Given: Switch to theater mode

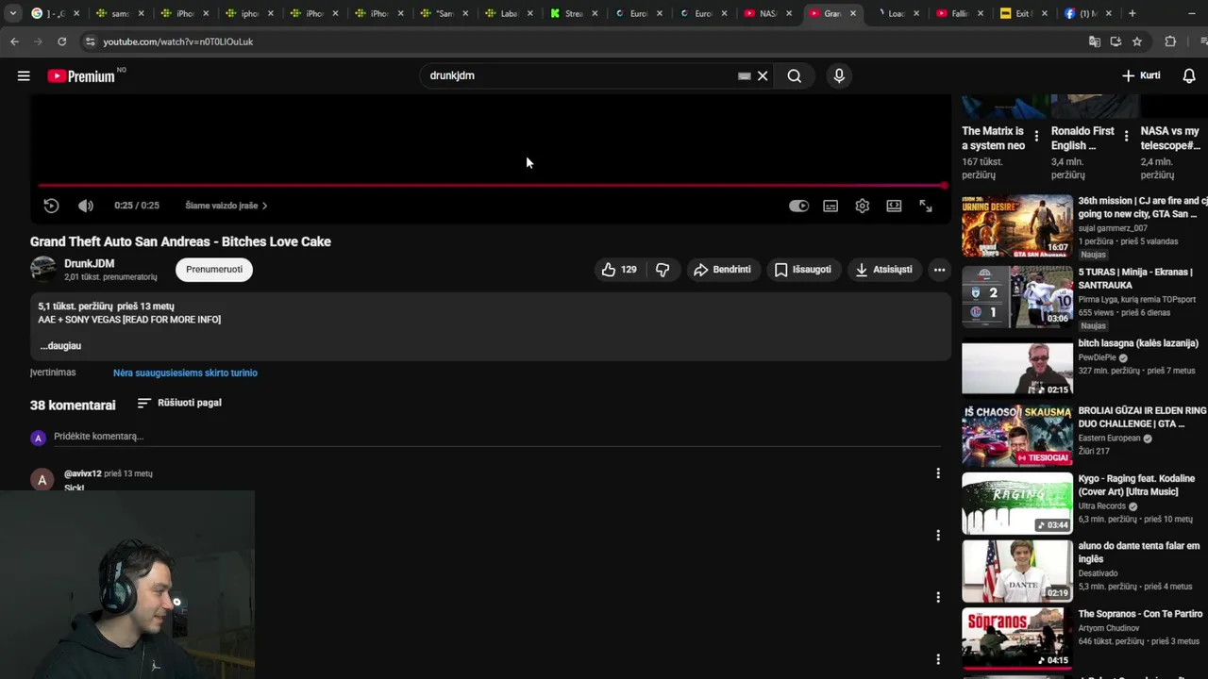Looking at the screenshot, I should coord(894,206).
